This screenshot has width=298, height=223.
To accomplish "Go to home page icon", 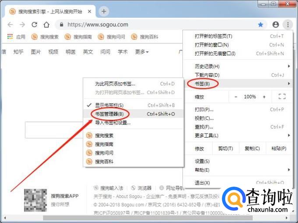I will point(46,25).
